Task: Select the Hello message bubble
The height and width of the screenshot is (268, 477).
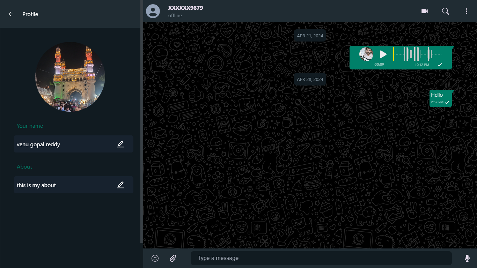Action: pos(440,98)
